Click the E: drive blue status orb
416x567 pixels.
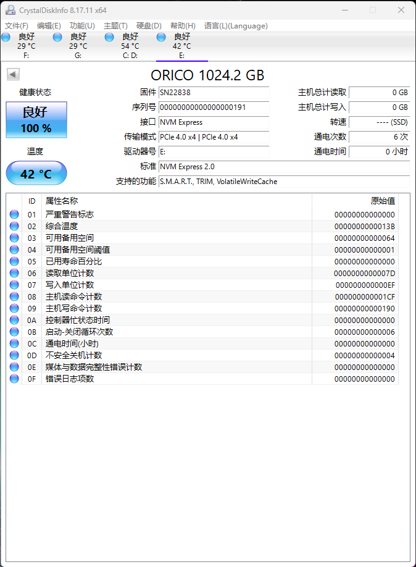click(161, 37)
